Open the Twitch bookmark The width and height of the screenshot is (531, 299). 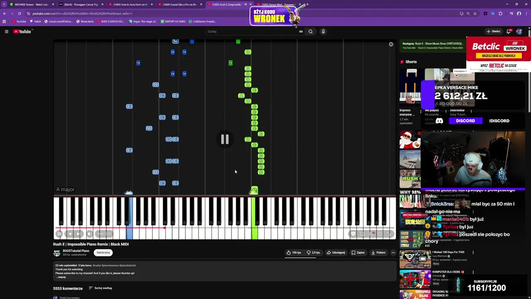click(x=36, y=22)
